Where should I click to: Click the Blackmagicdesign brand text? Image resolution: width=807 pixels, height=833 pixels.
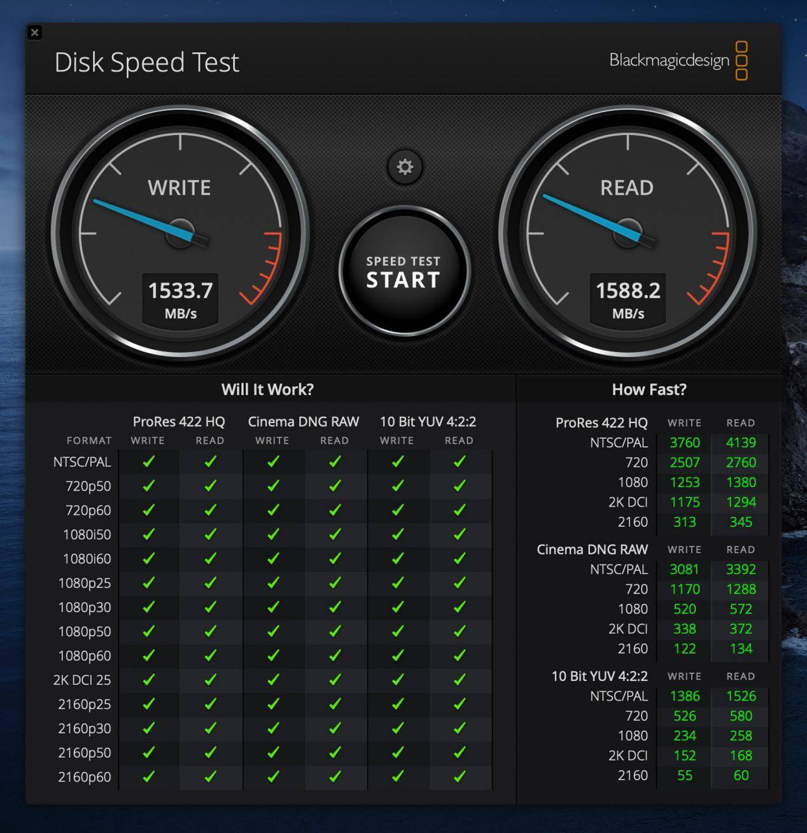(669, 60)
